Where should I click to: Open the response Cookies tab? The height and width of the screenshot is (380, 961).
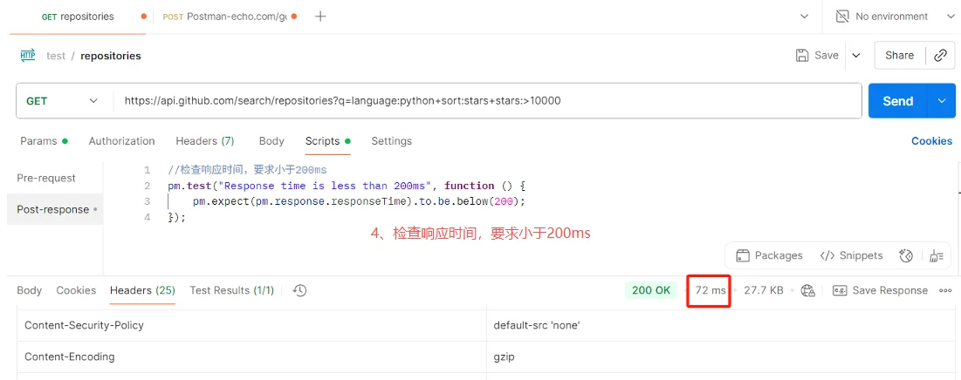click(76, 290)
